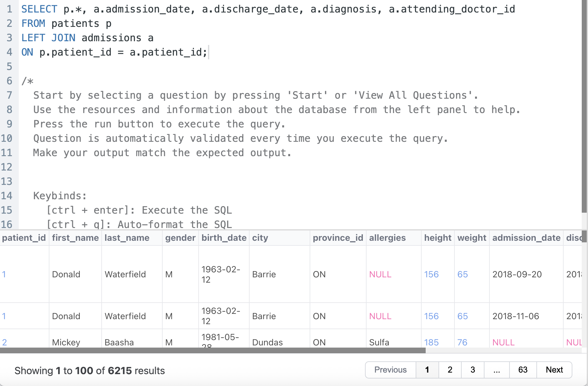
Task: Place cursor at end of SQL line 4
Action: pos(208,52)
